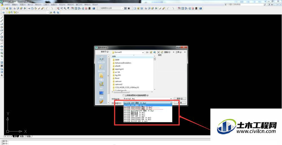Click the Create New Folder icon in the dialog
This screenshot has height=145, width=282.
pos(162,52)
